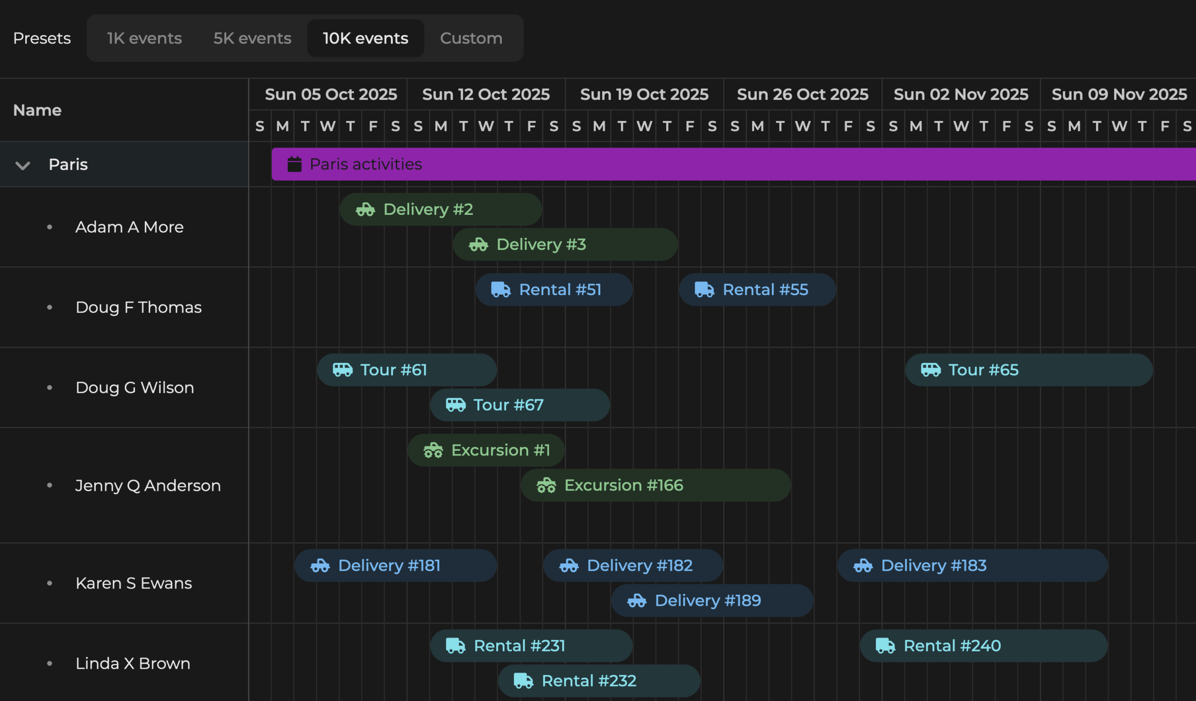The image size is (1196, 701).
Task: Click the truck icon on Rental #51
Action: click(500, 289)
